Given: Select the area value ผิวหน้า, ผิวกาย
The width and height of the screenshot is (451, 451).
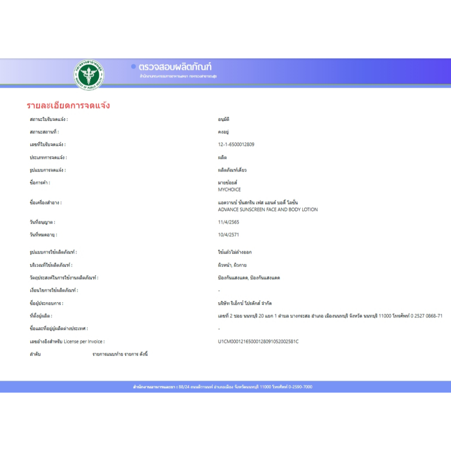Looking at the screenshot, I should click(232, 265).
